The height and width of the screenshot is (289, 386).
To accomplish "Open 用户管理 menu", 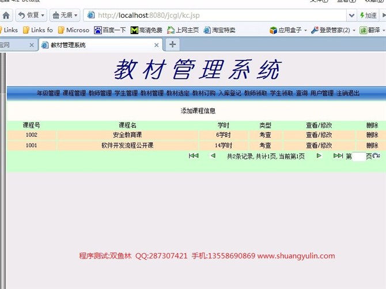I will pos(321,93).
